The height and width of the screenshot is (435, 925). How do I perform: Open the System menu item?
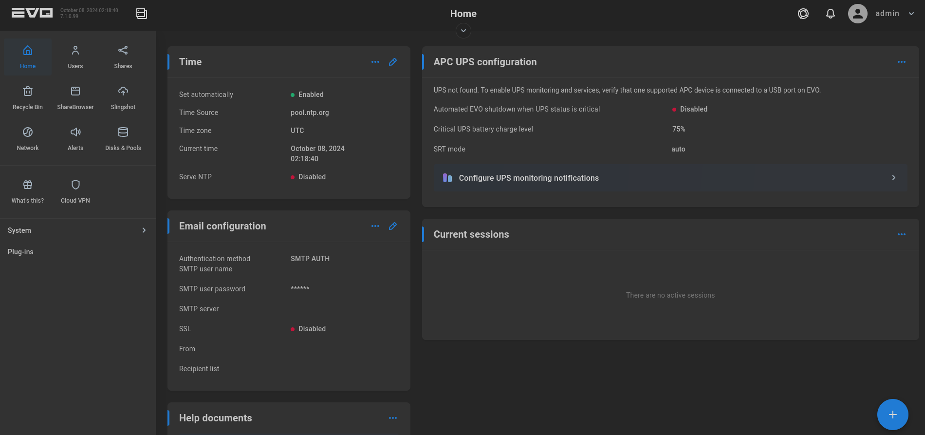(78, 230)
